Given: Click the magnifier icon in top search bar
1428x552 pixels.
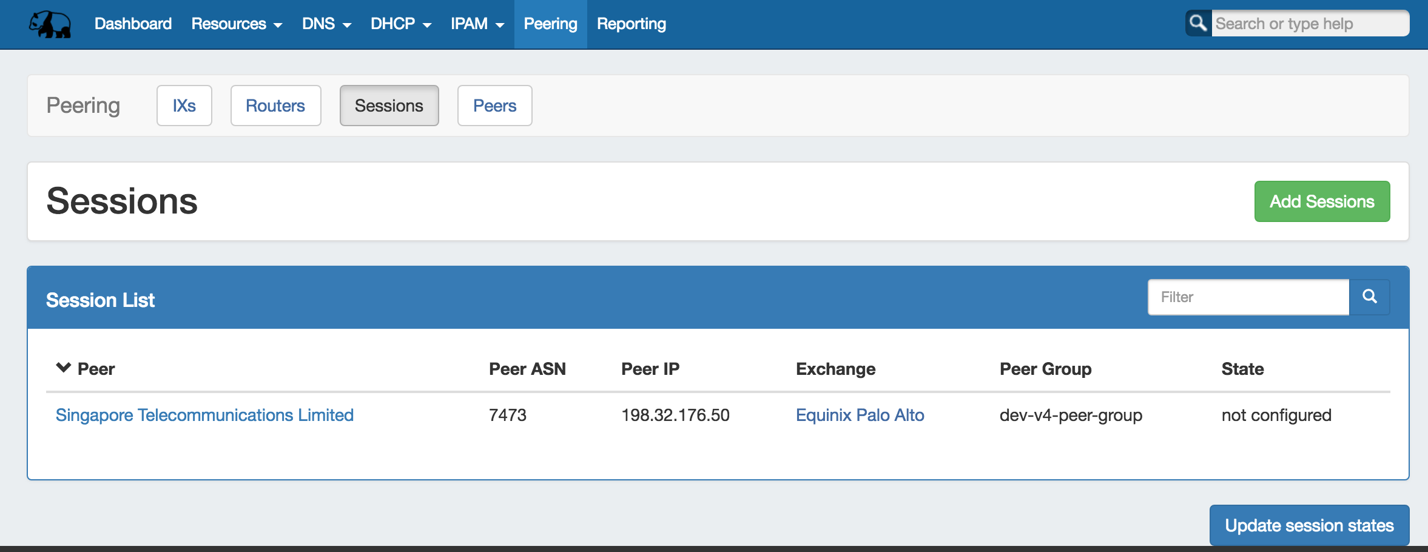Looking at the screenshot, I should tap(1198, 24).
